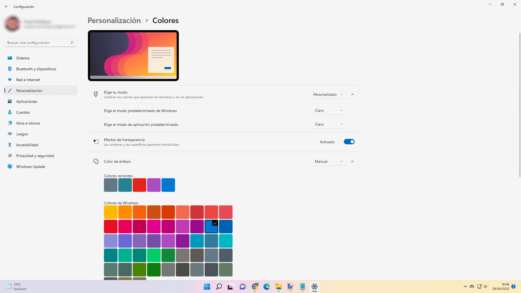Click the Hora e idioma clock icon

pyautogui.click(x=10, y=123)
